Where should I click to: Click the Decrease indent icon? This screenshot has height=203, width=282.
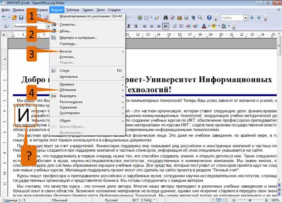[x=188, y=26]
